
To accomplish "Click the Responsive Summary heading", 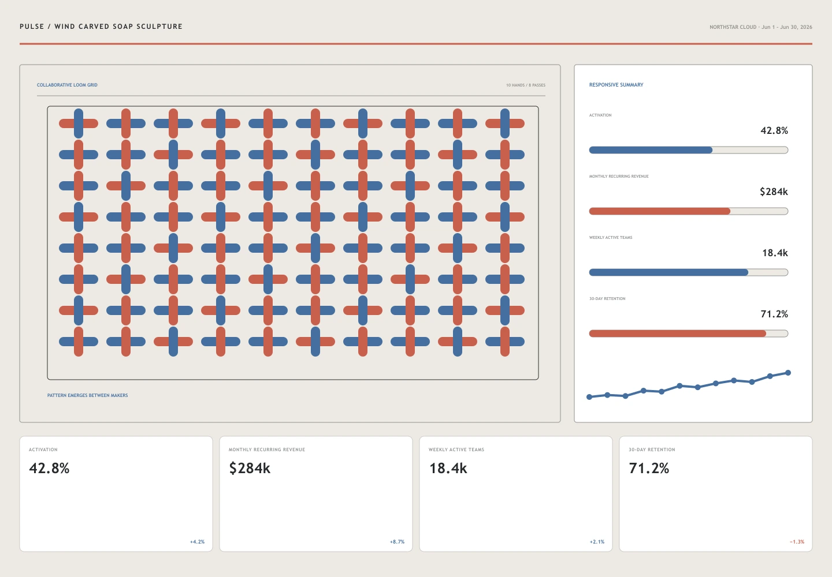I will pos(616,85).
